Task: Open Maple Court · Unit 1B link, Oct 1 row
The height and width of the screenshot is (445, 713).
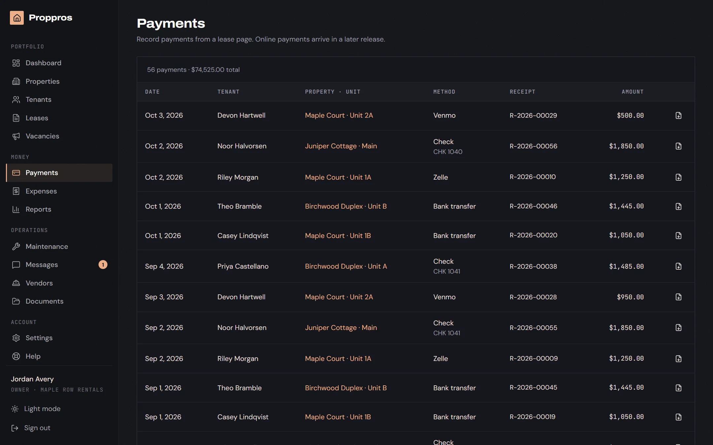Action: [x=338, y=236]
